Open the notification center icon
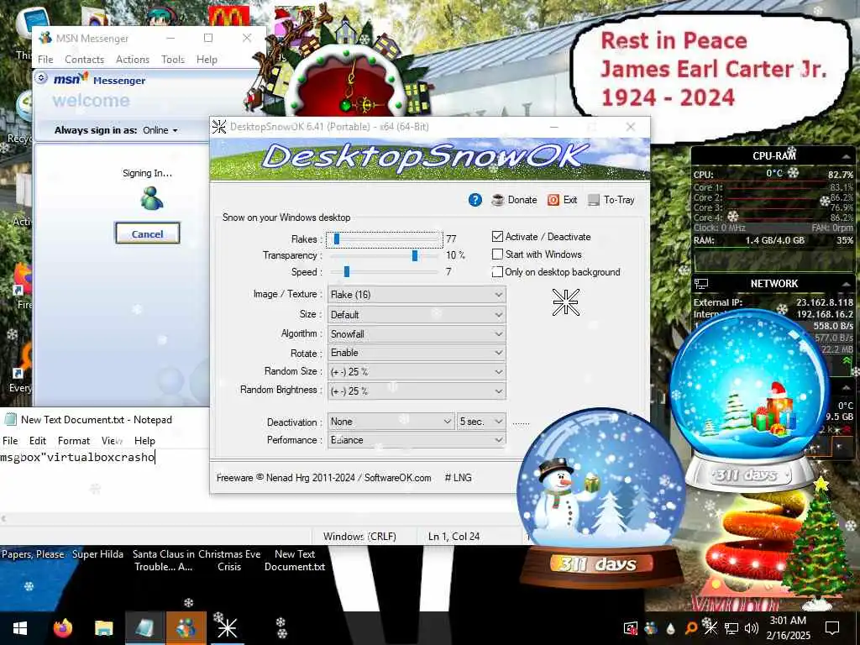The height and width of the screenshot is (645, 860). (832, 628)
